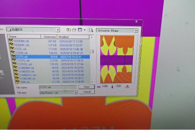Click the 93 KB size cell
The height and width of the screenshot is (130, 195).
point(54,57)
